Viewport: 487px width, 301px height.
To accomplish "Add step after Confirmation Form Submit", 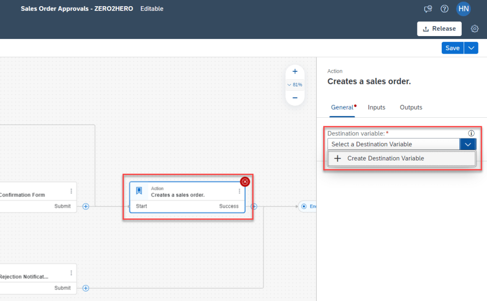I will 86,207.
